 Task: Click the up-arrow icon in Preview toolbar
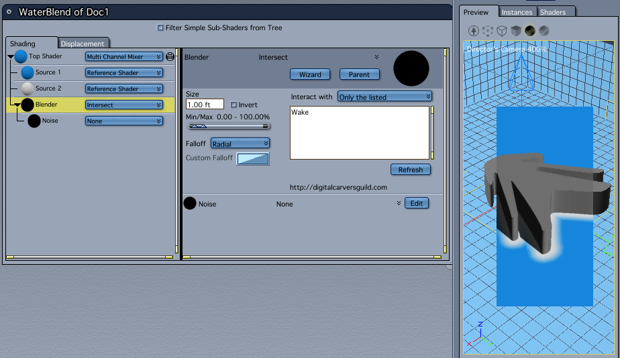click(x=474, y=31)
